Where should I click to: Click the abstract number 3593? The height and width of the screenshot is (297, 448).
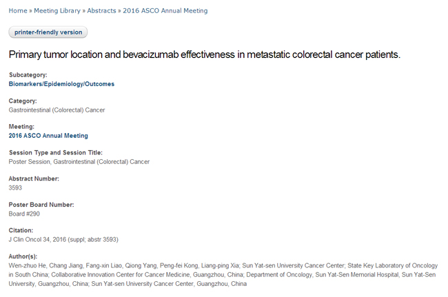tap(15, 187)
